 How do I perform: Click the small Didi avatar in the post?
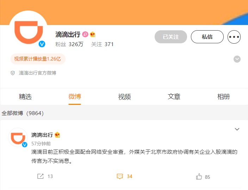(18, 137)
